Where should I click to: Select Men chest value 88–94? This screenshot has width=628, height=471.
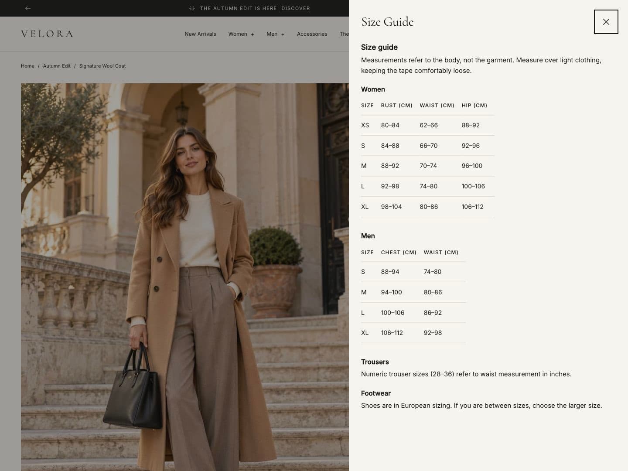tap(390, 272)
